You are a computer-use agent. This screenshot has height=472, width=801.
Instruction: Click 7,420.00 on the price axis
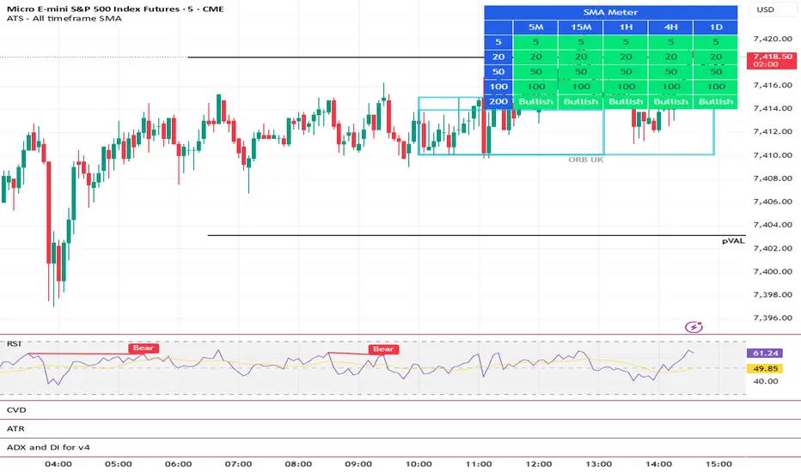click(773, 39)
